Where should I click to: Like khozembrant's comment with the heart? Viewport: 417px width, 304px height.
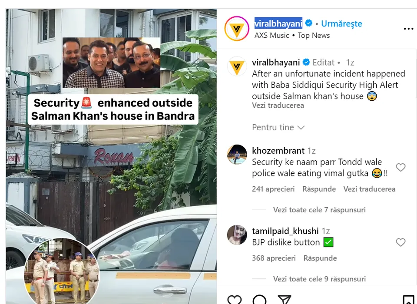(x=400, y=167)
